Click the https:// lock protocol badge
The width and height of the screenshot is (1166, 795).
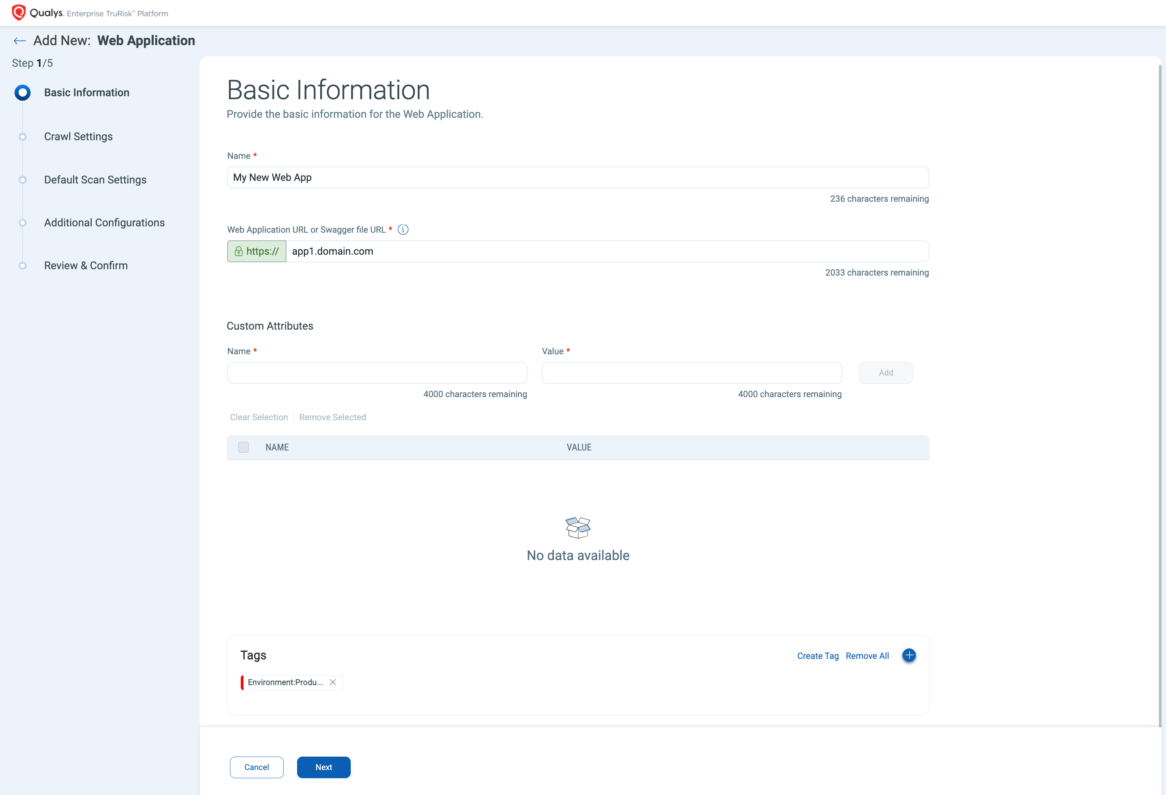point(257,251)
